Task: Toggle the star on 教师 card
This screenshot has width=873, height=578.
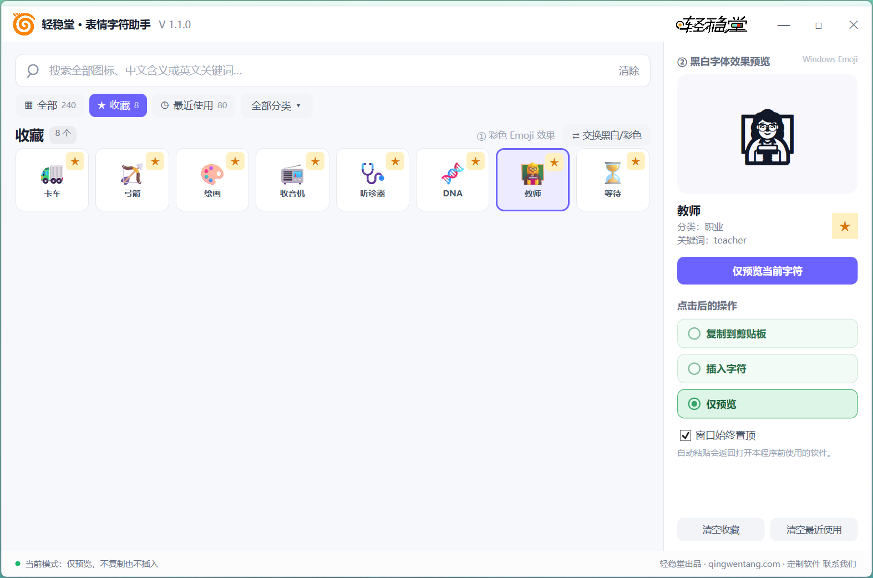Action: (554, 163)
